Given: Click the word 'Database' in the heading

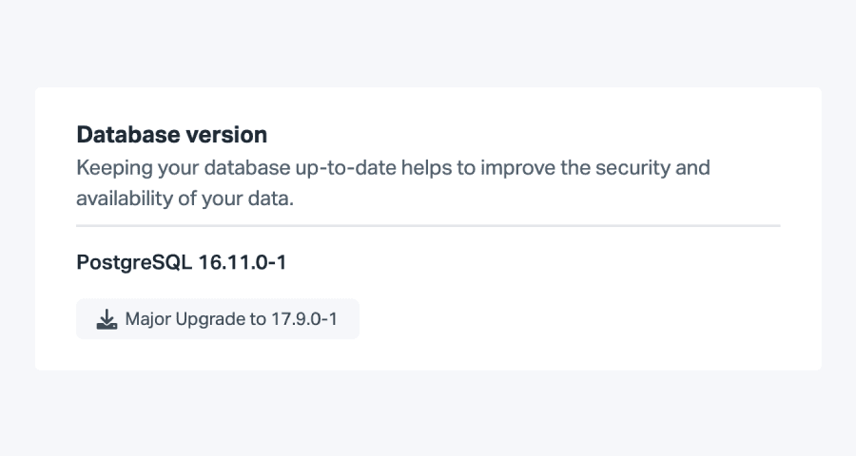Looking at the screenshot, I should [x=120, y=134].
